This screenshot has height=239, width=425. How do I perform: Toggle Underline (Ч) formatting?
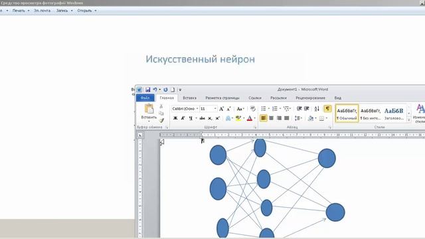[x=191, y=118]
